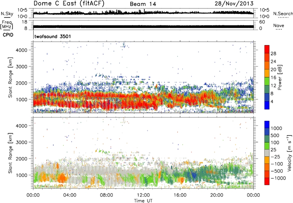
Task: Click the '3000' tick of velocity panel
Action: pos(21,142)
